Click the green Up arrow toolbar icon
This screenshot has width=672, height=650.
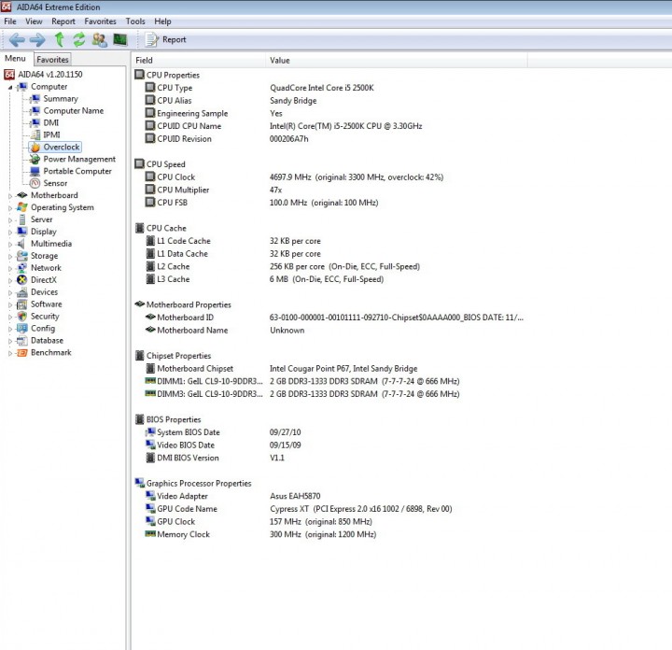click(x=60, y=39)
